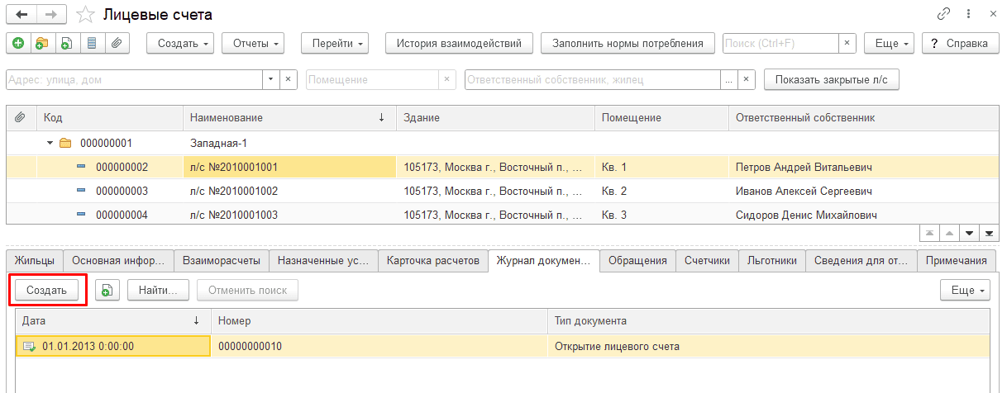
Task: Click Показать закрытые л/с button
Action: [832, 80]
